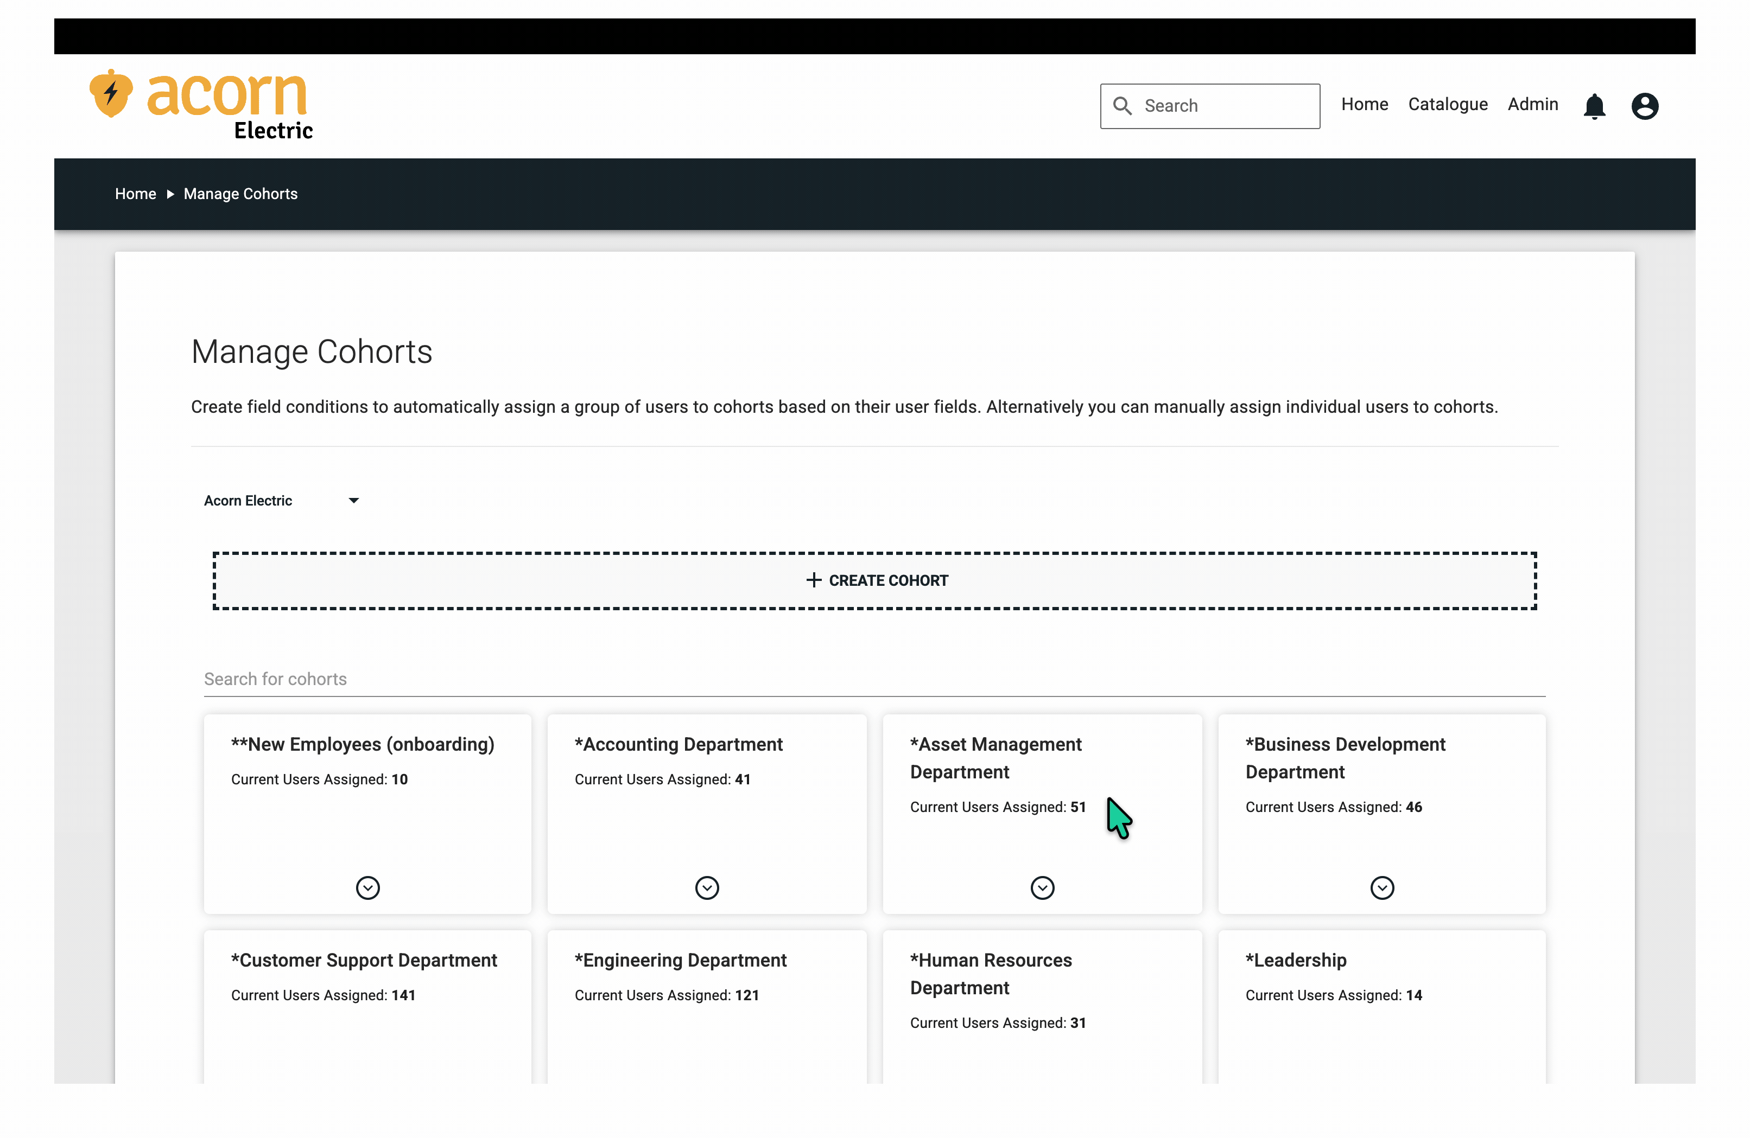
Task: Click the plus icon in Create Cohort
Action: click(x=813, y=580)
